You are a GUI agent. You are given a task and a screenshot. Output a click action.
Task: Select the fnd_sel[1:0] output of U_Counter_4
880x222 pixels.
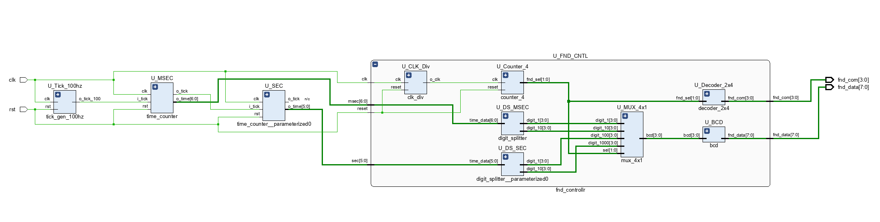pos(538,79)
